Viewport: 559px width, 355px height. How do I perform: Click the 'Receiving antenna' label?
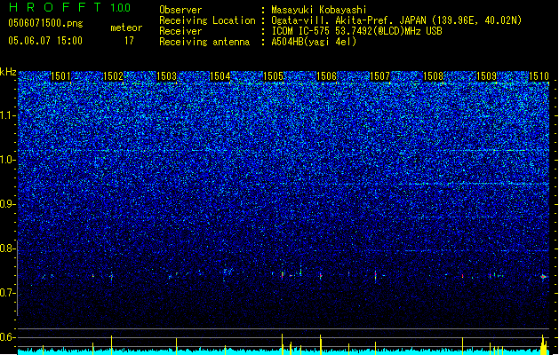coord(204,42)
